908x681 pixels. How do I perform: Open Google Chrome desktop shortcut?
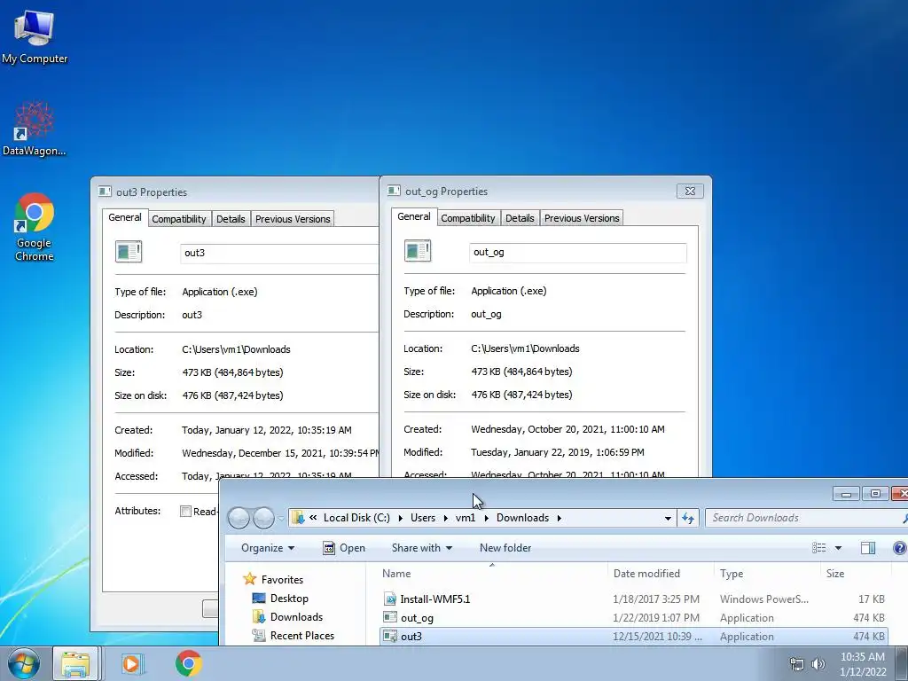pos(35,227)
